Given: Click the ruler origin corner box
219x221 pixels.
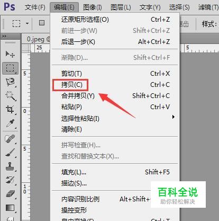Looking at the screenshot, I should tap(26, 48).
